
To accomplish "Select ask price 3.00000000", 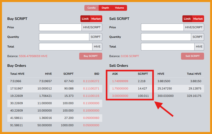I will click(120, 96).
